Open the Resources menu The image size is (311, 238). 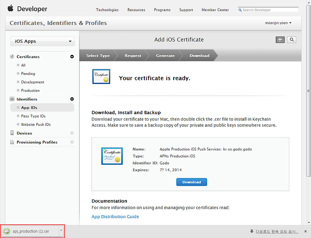pyautogui.click(x=136, y=10)
